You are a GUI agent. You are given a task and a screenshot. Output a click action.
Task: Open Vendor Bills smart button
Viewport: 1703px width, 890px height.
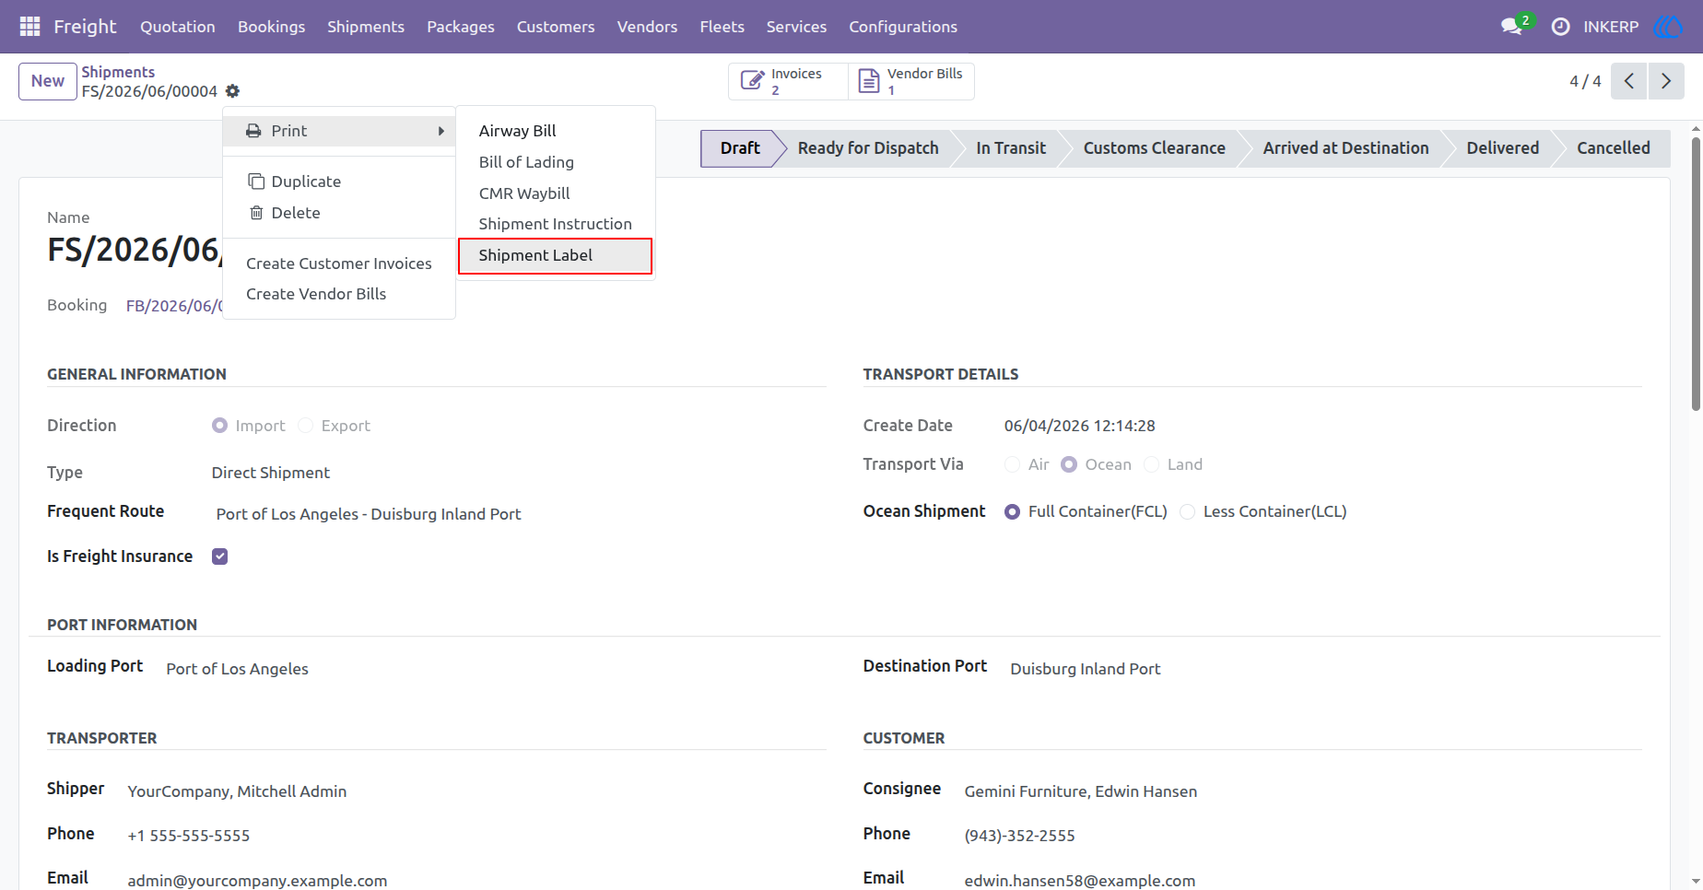point(911,81)
